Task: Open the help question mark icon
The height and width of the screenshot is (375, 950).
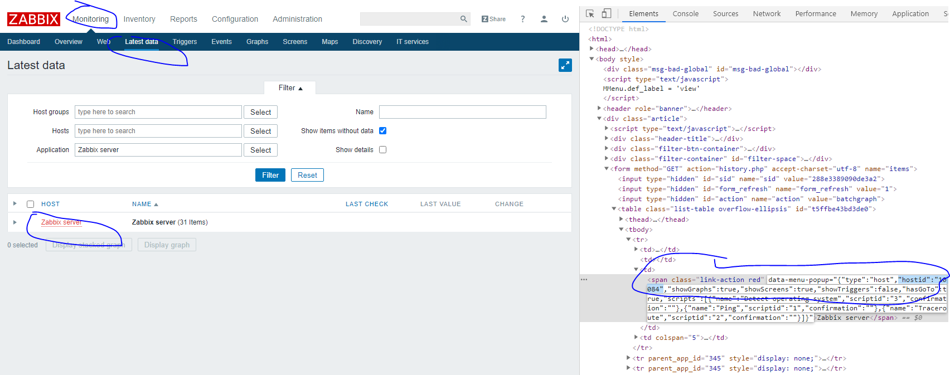Action: coord(522,19)
